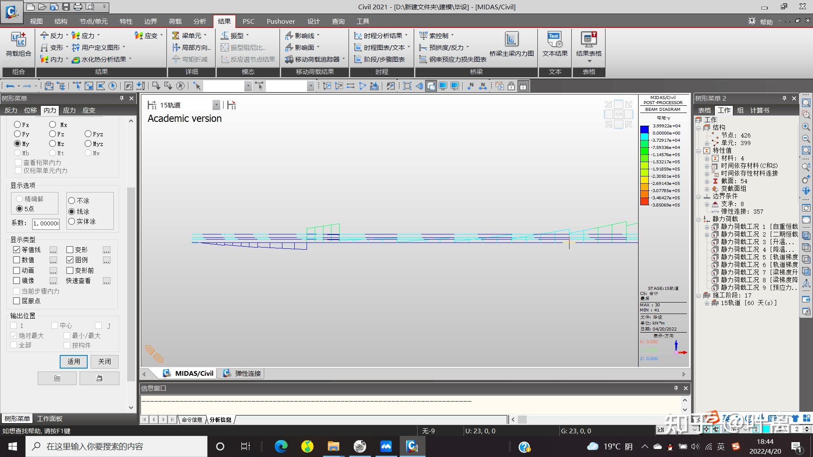Click the 钢束预应力损失图表 icon
The width and height of the screenshot is (813, 457).
tap(423, 59)
